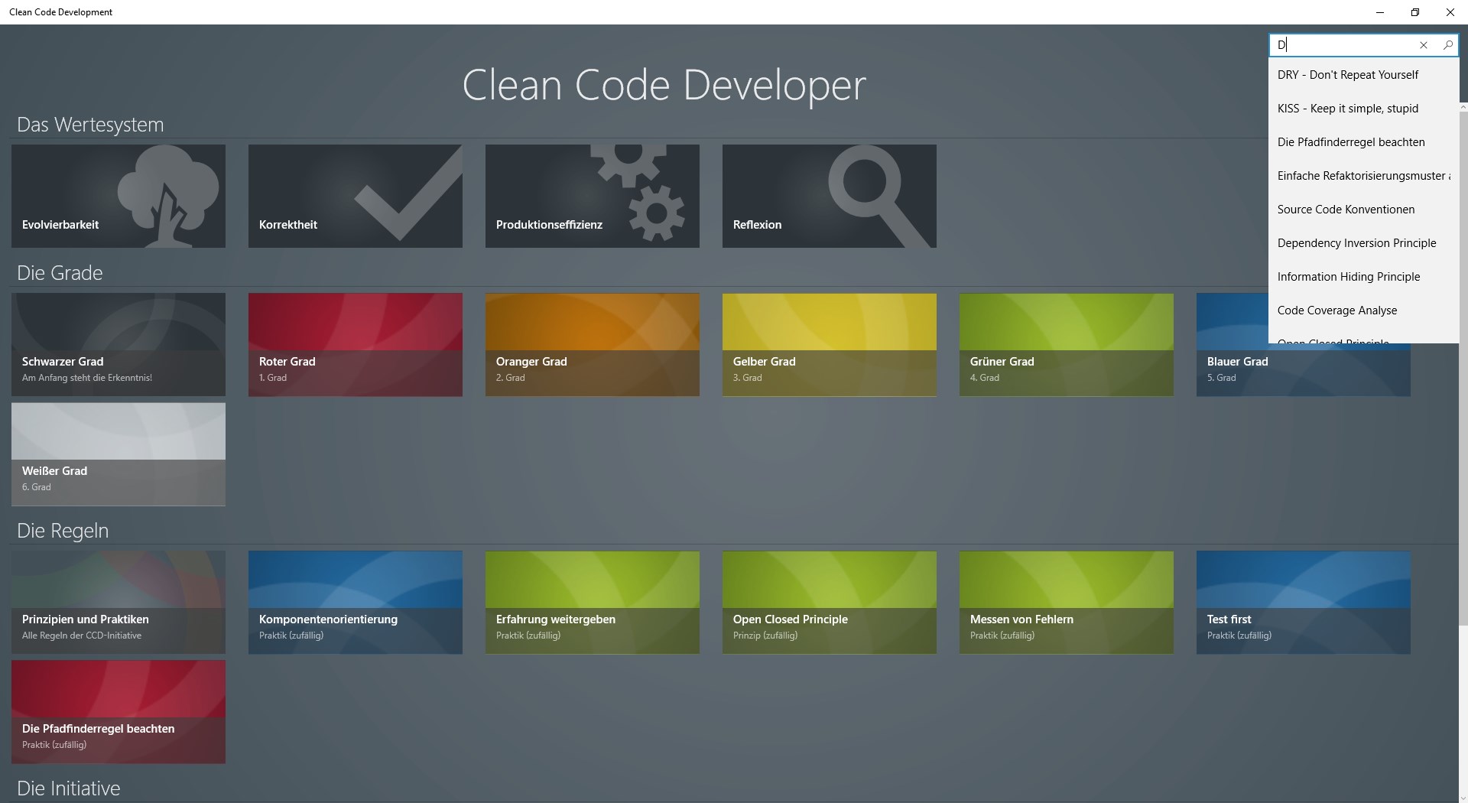Open the Grüner Grad tile
1468x803 pixels.
pos(1067,345)
